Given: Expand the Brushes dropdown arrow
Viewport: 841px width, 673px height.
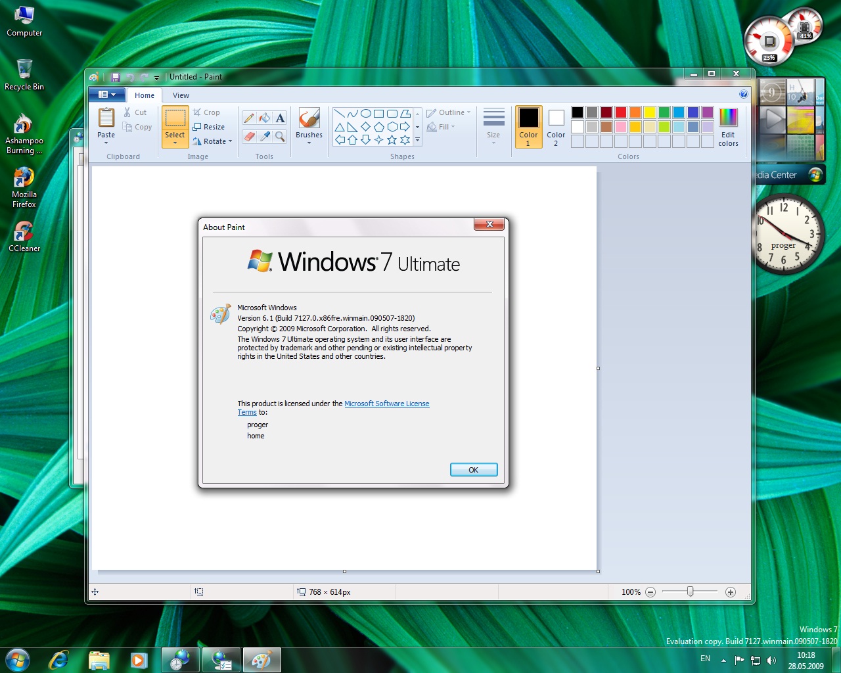Looking at the screenshot, I should [x=309, y=143].
